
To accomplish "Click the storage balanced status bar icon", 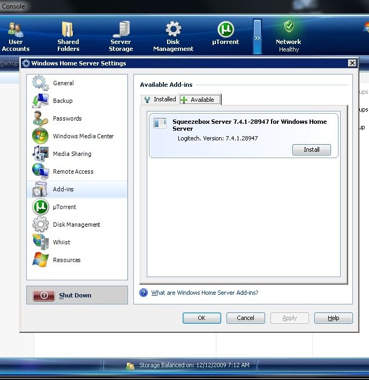I will pyautogui.click(x=130, y=366).
